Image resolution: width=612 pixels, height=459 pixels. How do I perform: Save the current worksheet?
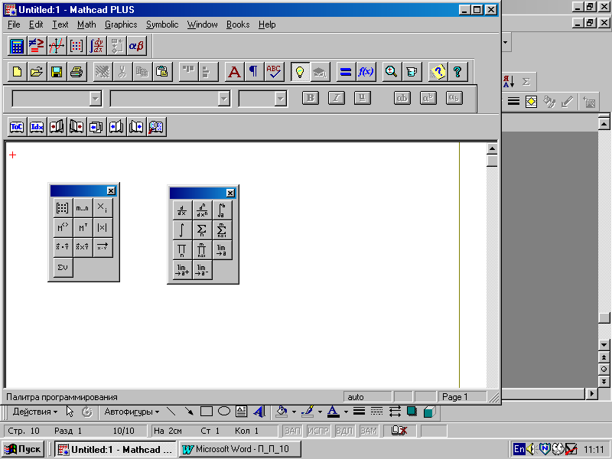(x=57, y=72)
